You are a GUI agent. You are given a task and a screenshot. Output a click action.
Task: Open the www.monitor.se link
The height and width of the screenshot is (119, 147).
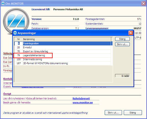83,102
